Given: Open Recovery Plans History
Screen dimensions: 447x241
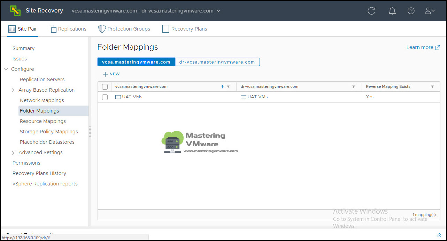Looking at the screenshot, I should point(39,173).
